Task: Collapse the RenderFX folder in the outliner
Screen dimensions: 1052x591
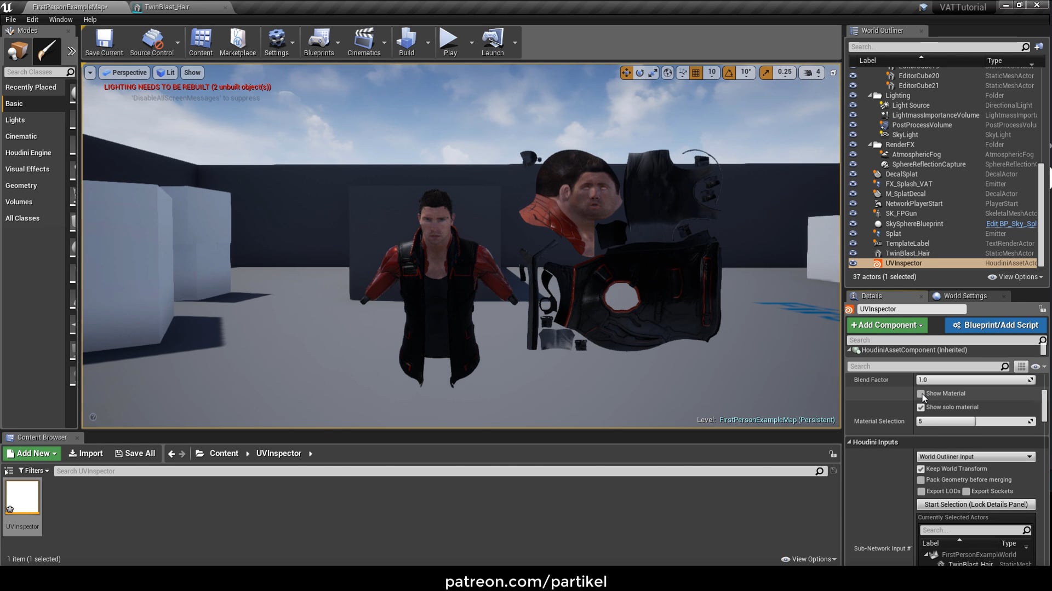Action: coord(870,145)
